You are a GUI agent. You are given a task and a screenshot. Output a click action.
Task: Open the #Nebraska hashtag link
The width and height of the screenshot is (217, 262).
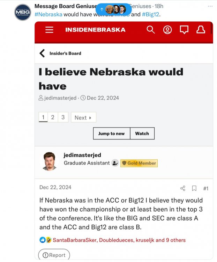(48, 14)
